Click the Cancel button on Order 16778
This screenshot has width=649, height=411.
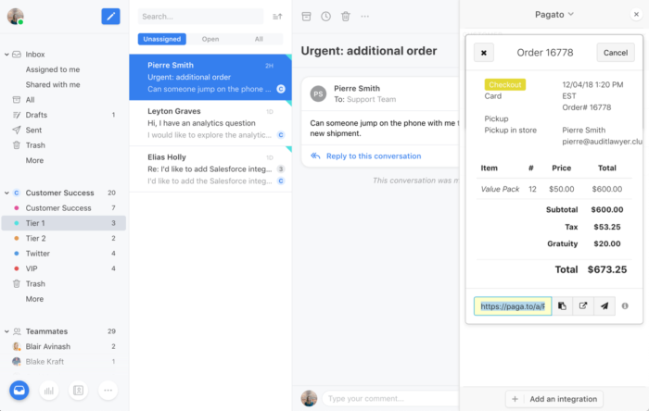click(x=616, y=53)
